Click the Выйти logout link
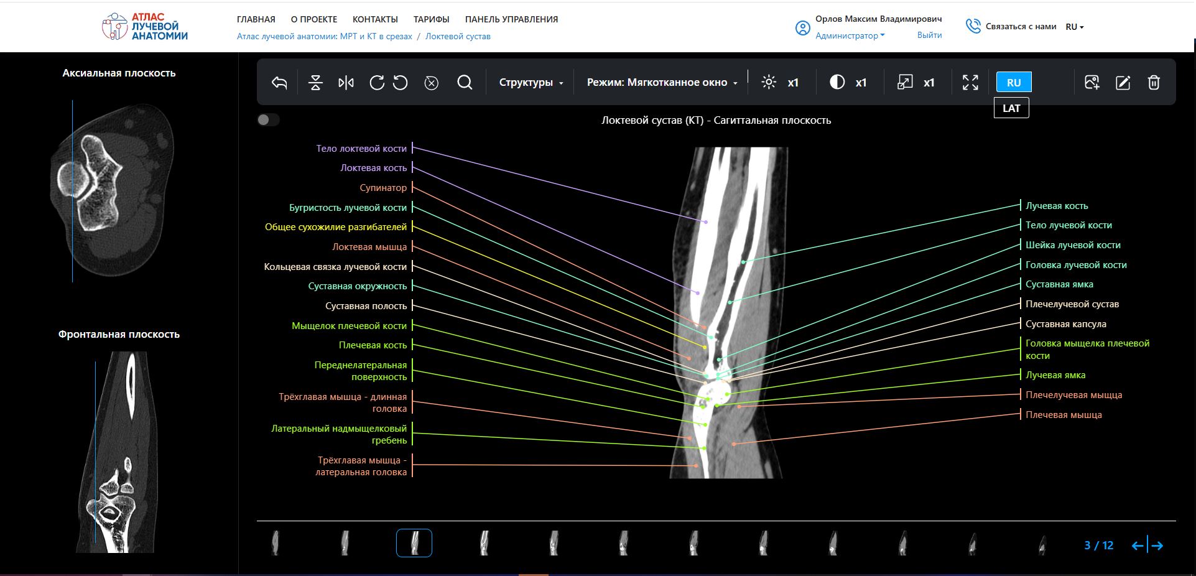 929,35
